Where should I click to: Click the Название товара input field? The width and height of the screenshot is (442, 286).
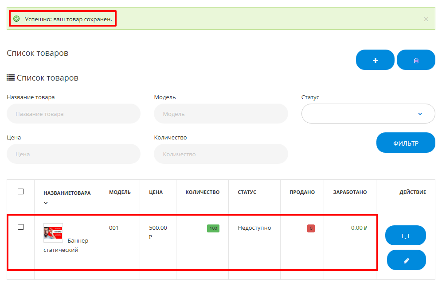coord(74,114)
